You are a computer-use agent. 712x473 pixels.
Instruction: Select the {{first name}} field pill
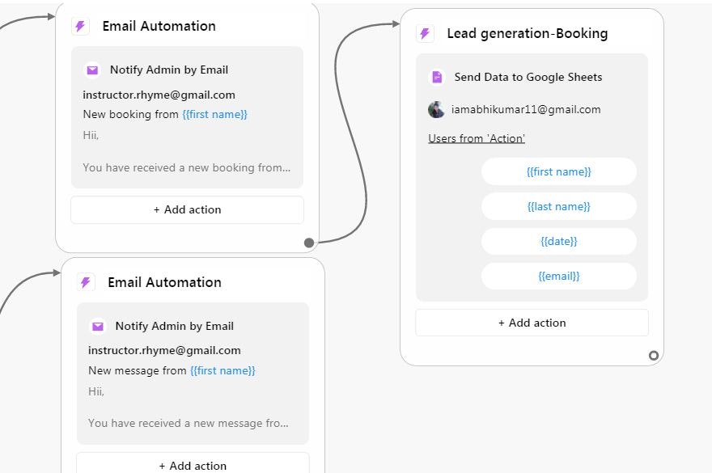pos(558,171)
